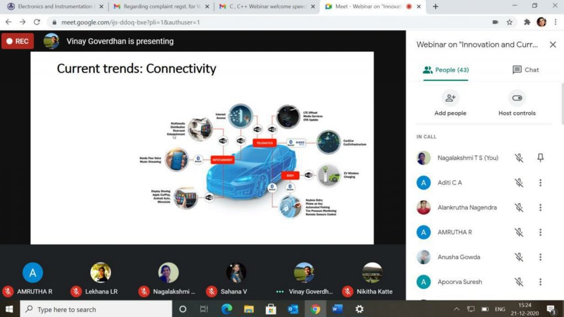Pin Nagalakshmi T S to screen

(x=540, y=158)
